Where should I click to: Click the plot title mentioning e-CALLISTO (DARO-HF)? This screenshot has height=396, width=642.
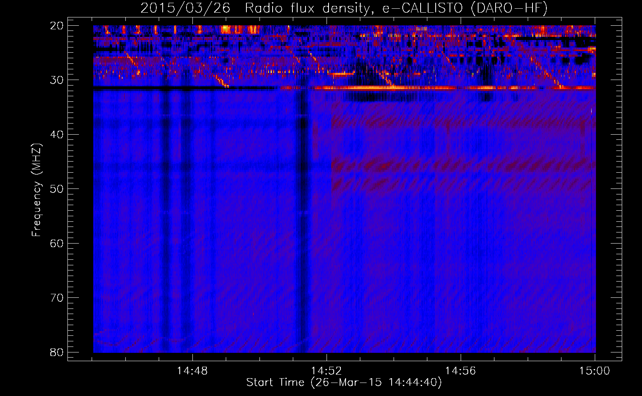(344, 8)
